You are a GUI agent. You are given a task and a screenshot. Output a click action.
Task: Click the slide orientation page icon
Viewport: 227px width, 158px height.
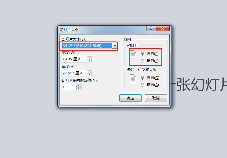pos(133,55)
